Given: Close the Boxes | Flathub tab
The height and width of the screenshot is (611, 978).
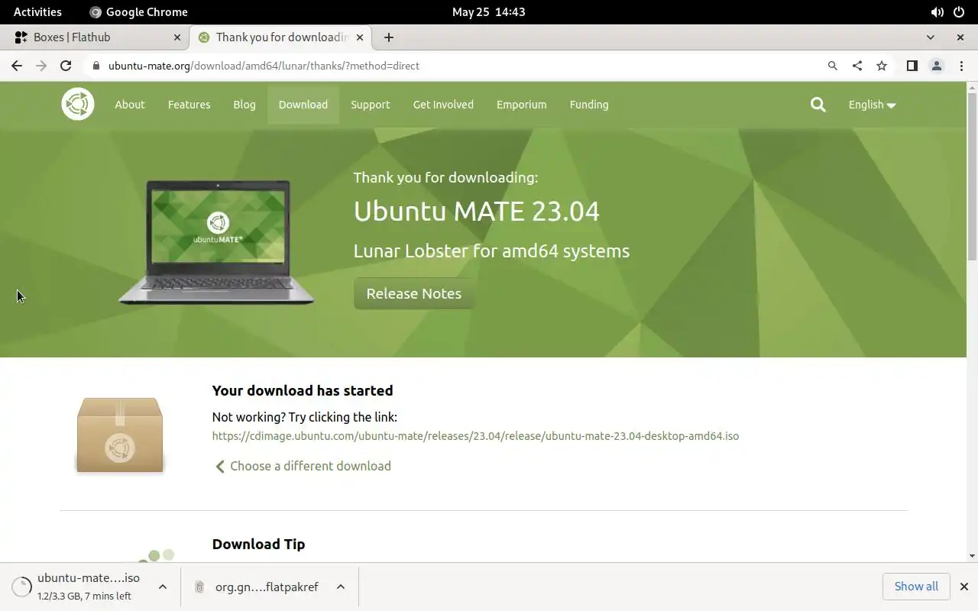Looking at the screenshot, I should pyautogui.click(x=177, y=37).
